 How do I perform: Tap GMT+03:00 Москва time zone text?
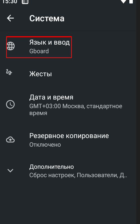tap(76, 110)
